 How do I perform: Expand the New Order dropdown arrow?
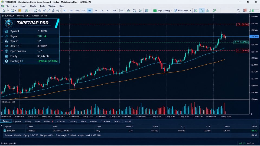[190, 11]
